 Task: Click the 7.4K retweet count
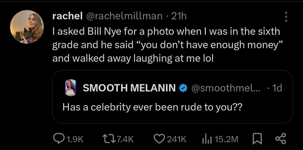tap(125, 139)
